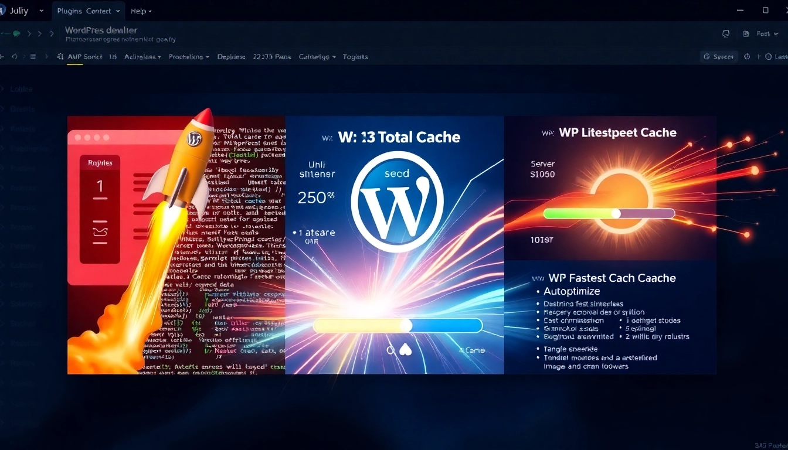Click the list lines icon in toolbar

coord(33,57)
